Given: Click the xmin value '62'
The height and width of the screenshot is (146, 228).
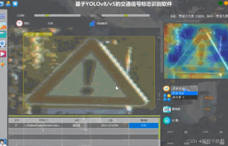Looking at the screenshot, I should point(186,132).
